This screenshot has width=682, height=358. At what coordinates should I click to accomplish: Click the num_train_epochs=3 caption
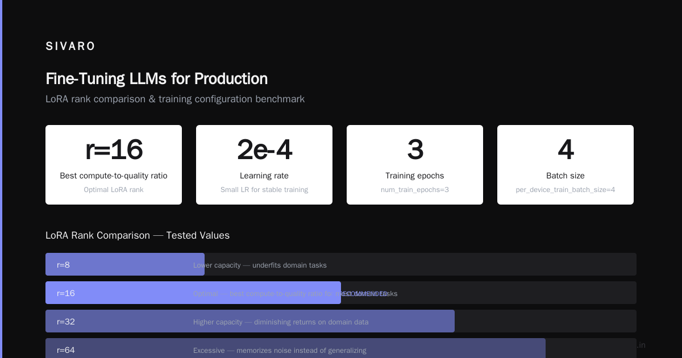[415, 190]
